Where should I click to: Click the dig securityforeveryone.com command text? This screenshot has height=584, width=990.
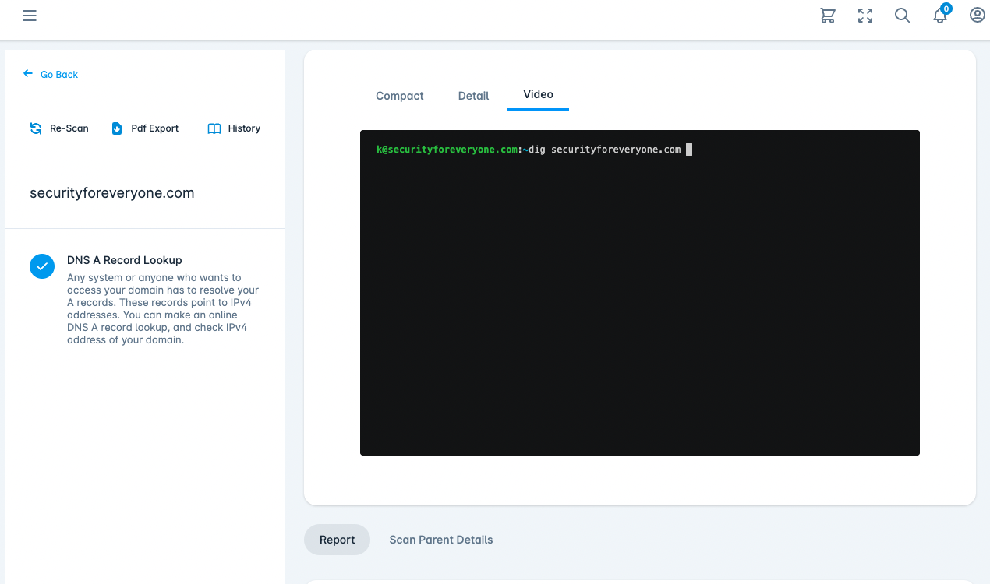click(x=605, y=150)
